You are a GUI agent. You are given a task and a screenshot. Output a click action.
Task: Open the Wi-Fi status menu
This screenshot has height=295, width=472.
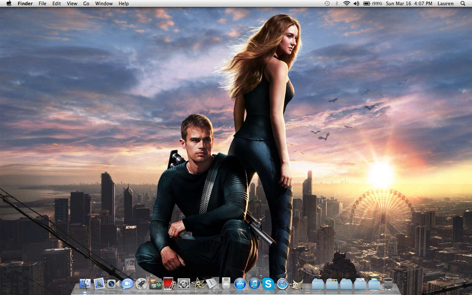(346, 4)
